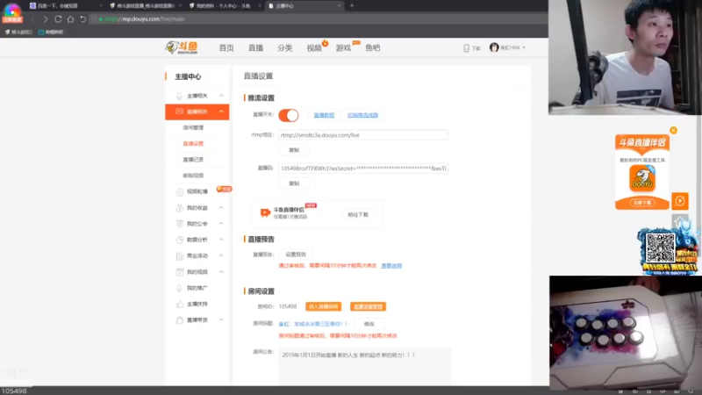Click the 房间公告 announcement text area

tap(364, 365)
